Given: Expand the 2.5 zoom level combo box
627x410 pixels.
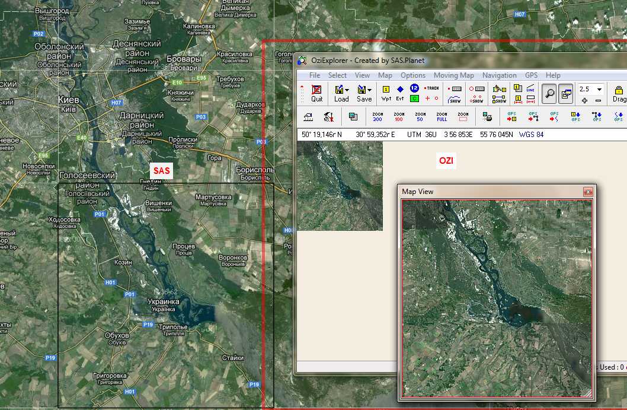Looking at the screenshot, I should click(599, 90).
